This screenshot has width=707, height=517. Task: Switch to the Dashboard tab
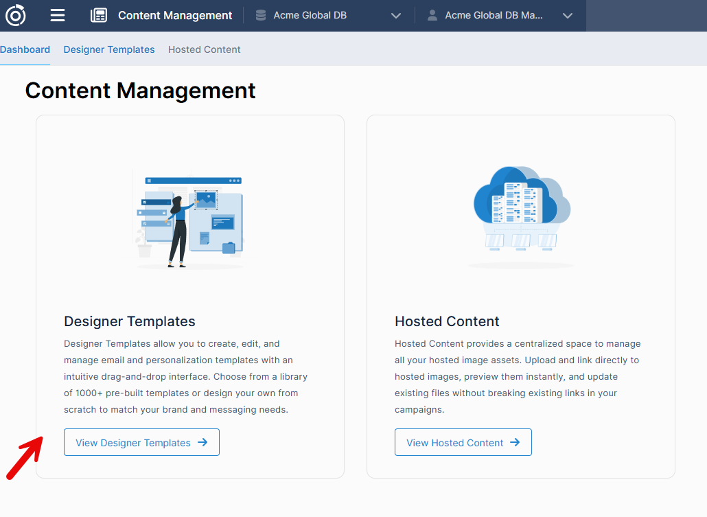click(x=25, y=49)
